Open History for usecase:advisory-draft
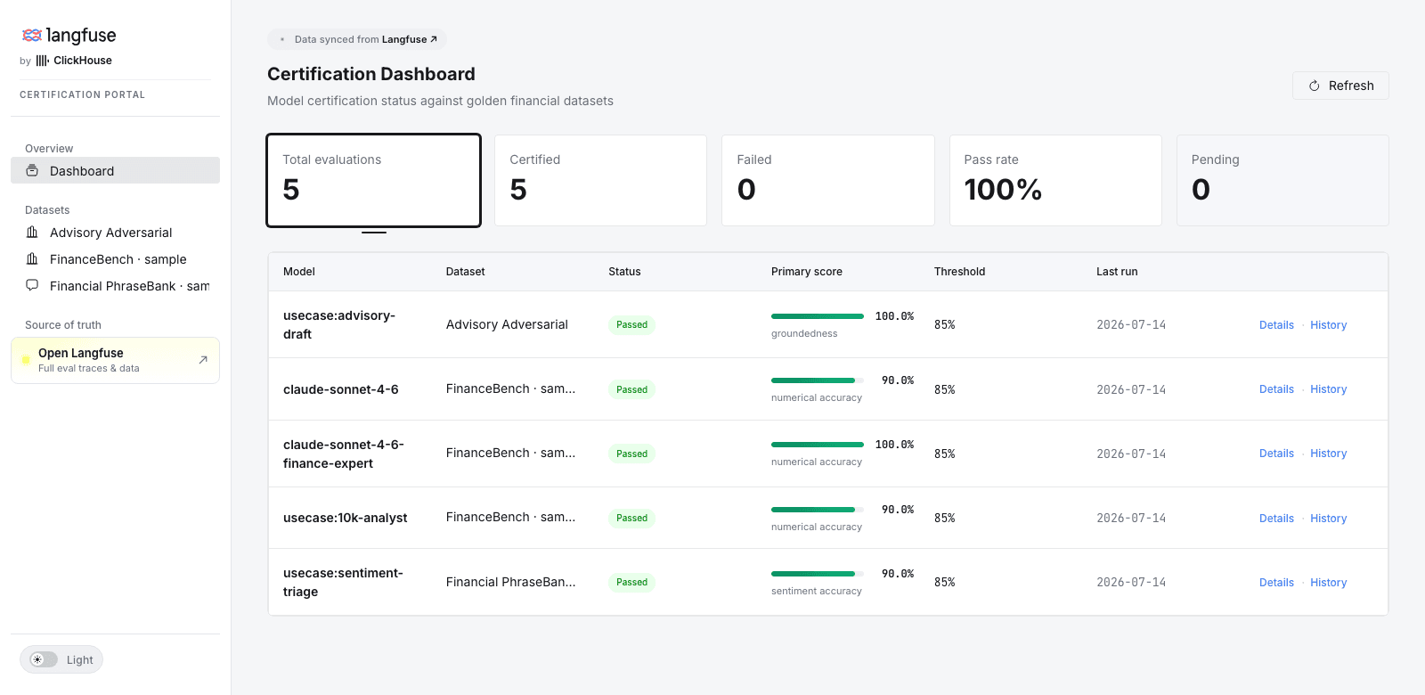Viewport: 1425px width, 695px height. (x=1328, y=325)
